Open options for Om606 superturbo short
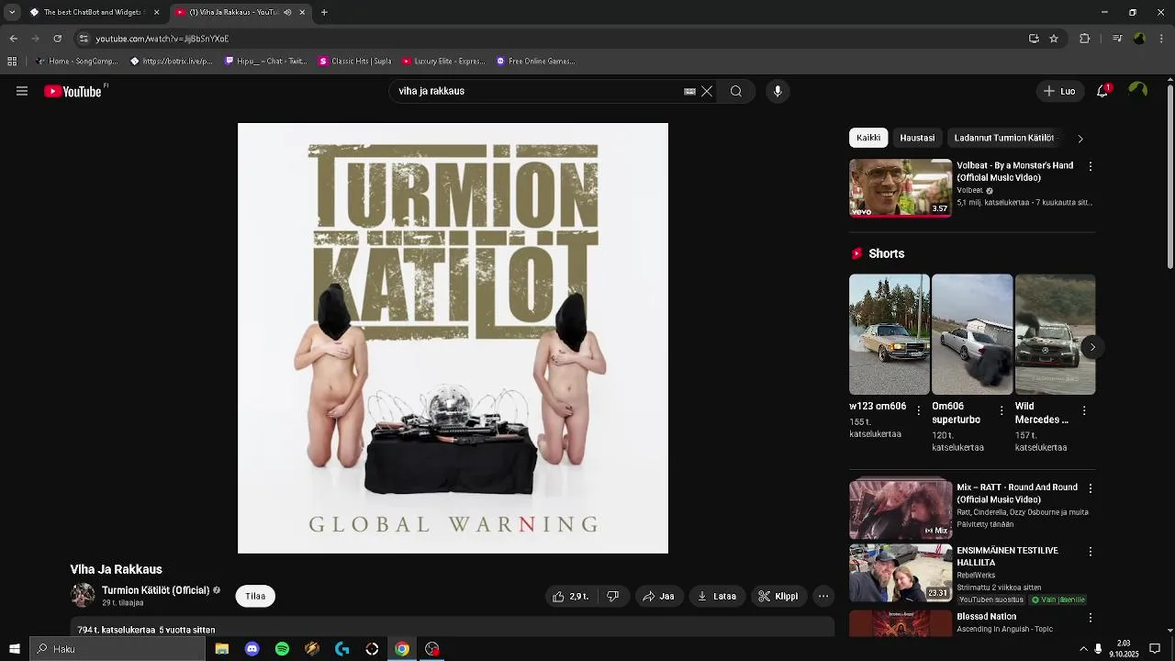 click(1002, 410)
